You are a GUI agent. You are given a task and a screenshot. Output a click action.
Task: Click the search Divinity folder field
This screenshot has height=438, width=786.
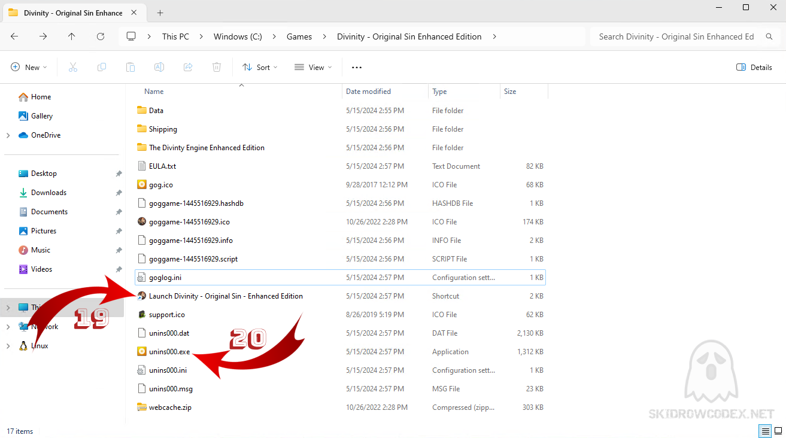point(676,36)
